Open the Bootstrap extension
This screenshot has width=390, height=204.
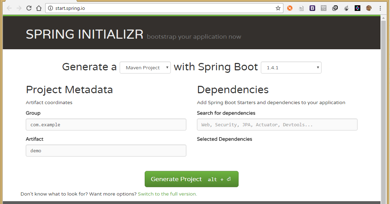[x=312, y=8]
